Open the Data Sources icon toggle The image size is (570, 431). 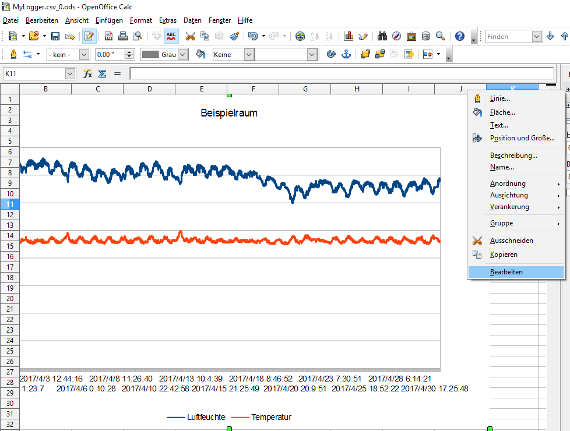[x=426, y=36]
